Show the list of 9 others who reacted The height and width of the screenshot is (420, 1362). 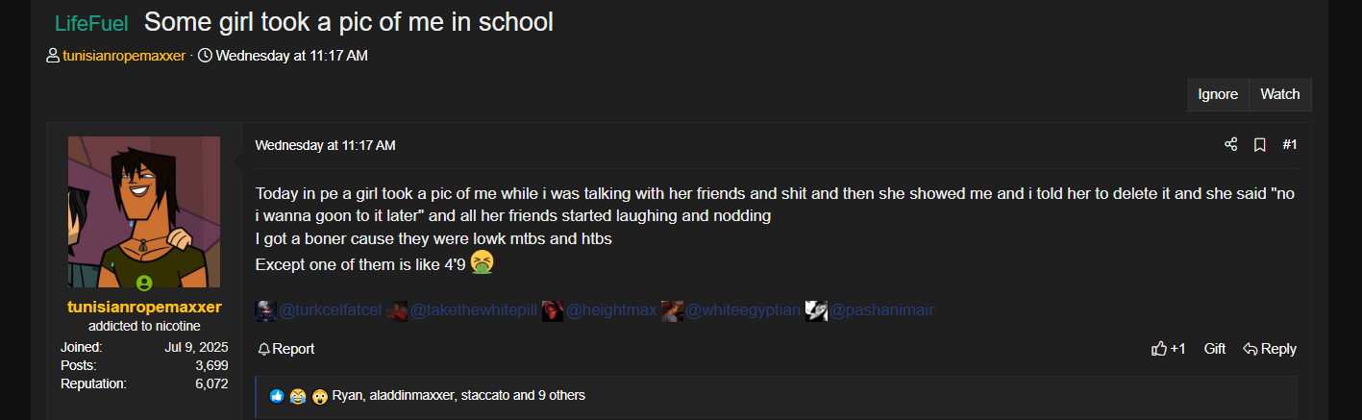(x=559, y=395)
